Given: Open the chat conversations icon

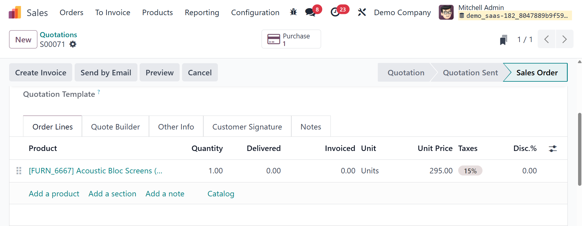Looking at the screenshot, I should pos(310,12).
